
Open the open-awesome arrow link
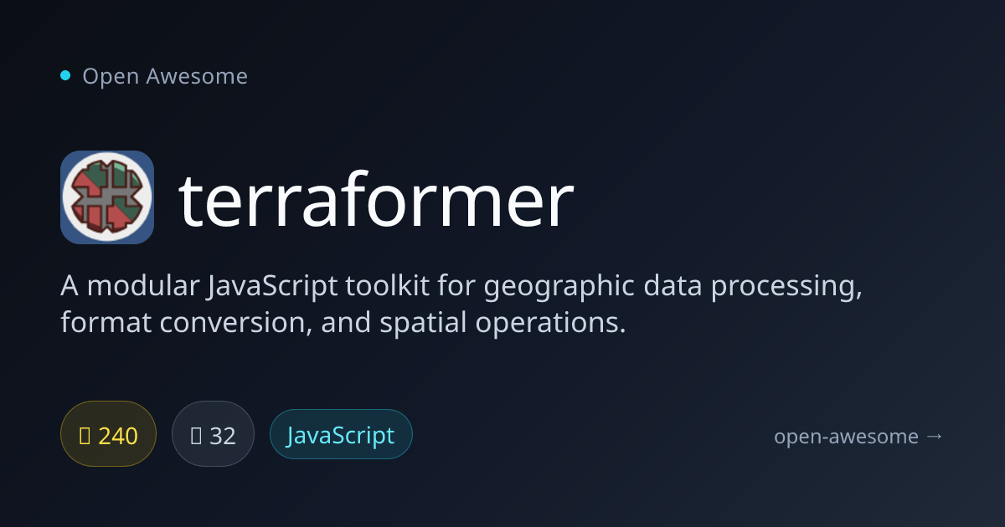[858, 436]
